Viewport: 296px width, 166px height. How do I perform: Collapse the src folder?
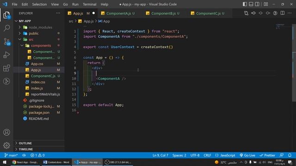point(39,39)
